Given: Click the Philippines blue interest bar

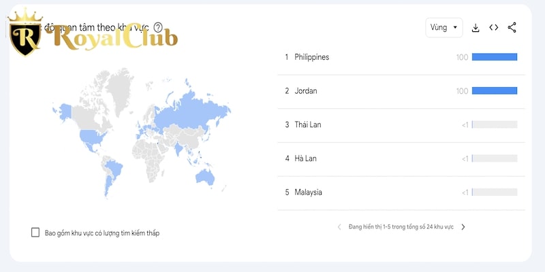Looking at the screenshot, I should point(495,57).
